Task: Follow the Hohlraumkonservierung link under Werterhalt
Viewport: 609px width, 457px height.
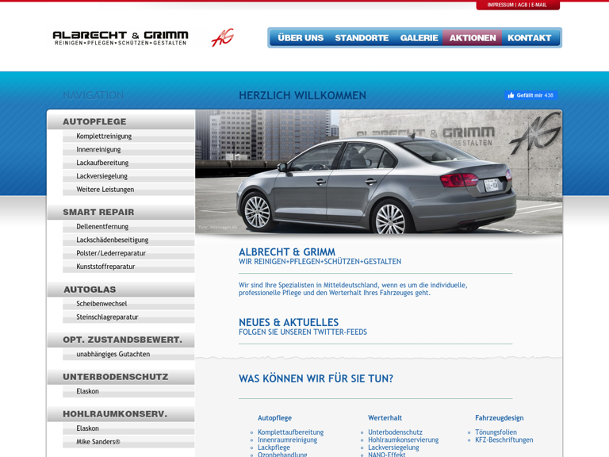Action: pos(403,440)
